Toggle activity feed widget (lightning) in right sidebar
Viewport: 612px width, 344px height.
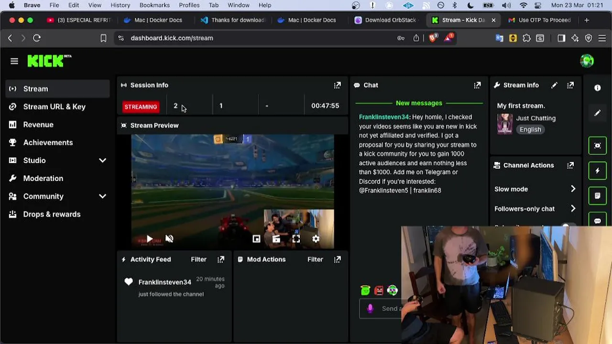click(597, 171)
